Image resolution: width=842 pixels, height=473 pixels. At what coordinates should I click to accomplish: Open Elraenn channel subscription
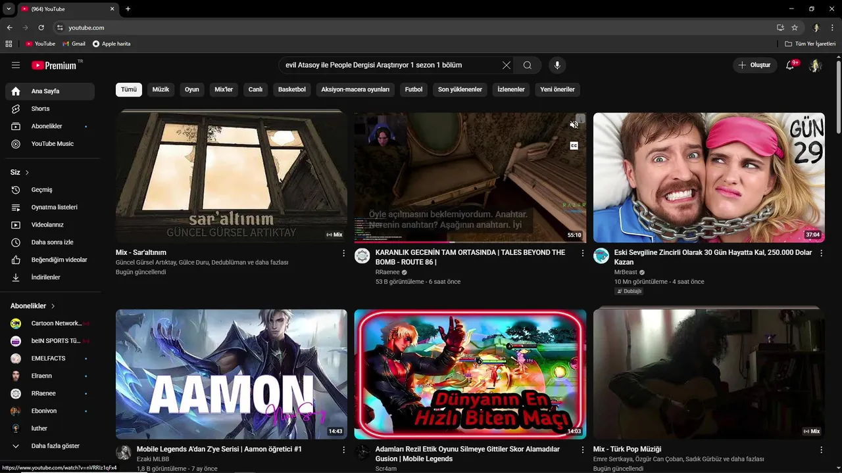pyautogui.click(x=50, y=376)
